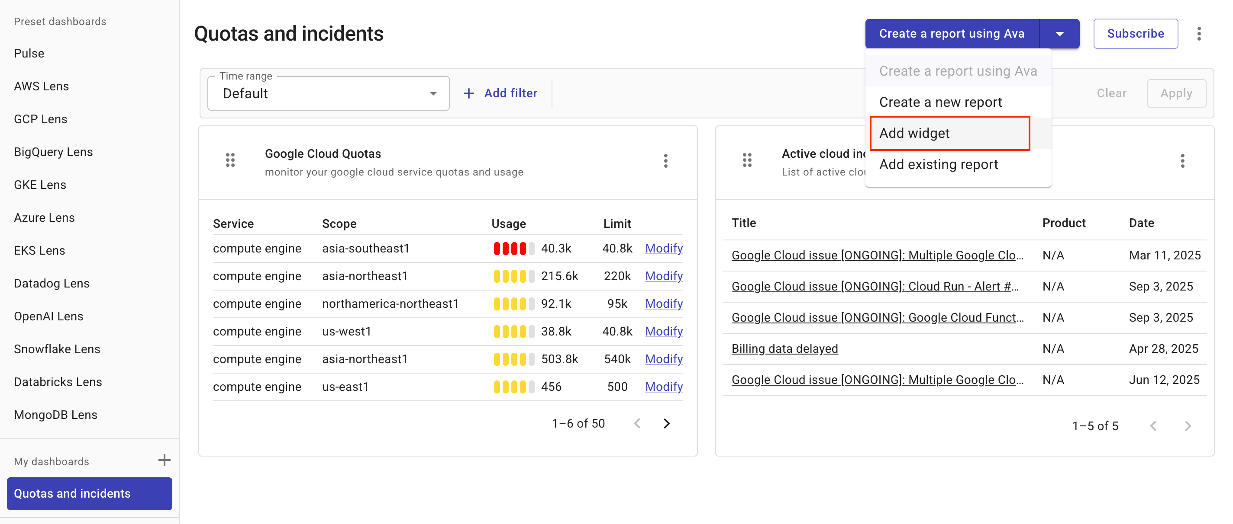The height and width of the screenshot is (524, 1233).
Task: Open MongoDB Lens dashboard
Action: pyautogui.click(x=55, y=415)
